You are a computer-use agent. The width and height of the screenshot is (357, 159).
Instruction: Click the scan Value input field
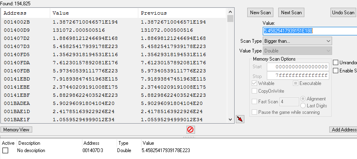pyautogui.click(x=310, y=31)
